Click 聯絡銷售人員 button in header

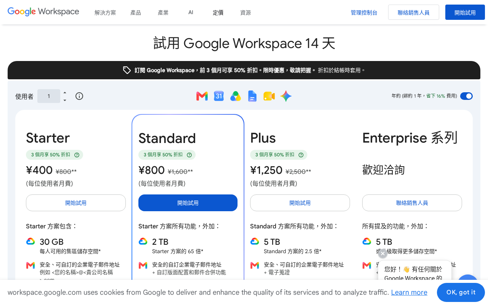[x=414, y=12]
